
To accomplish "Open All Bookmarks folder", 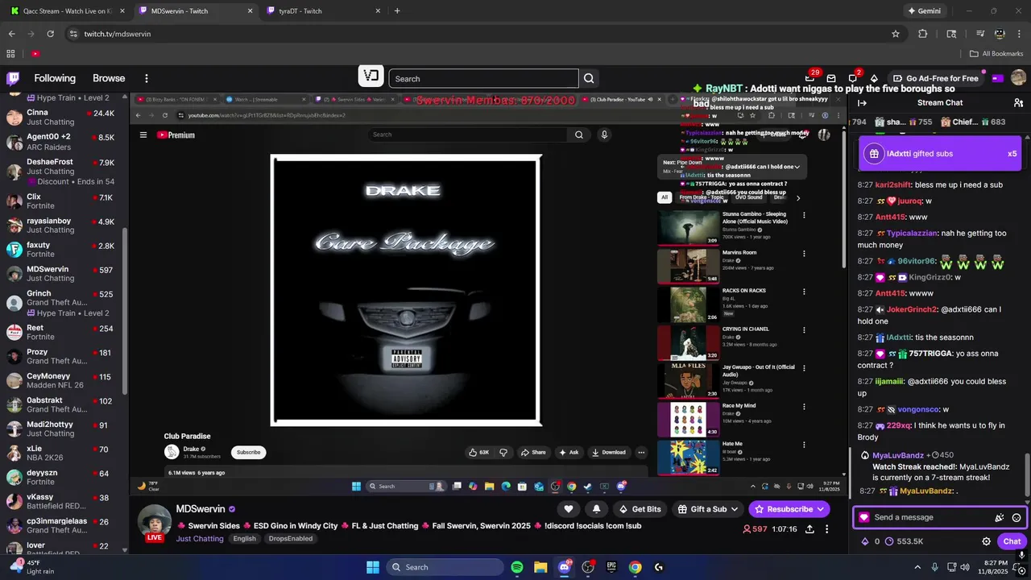I will 996,53.
